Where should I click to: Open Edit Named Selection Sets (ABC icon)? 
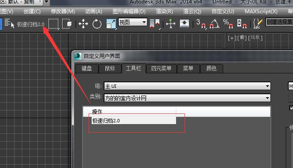pos(258,24)
